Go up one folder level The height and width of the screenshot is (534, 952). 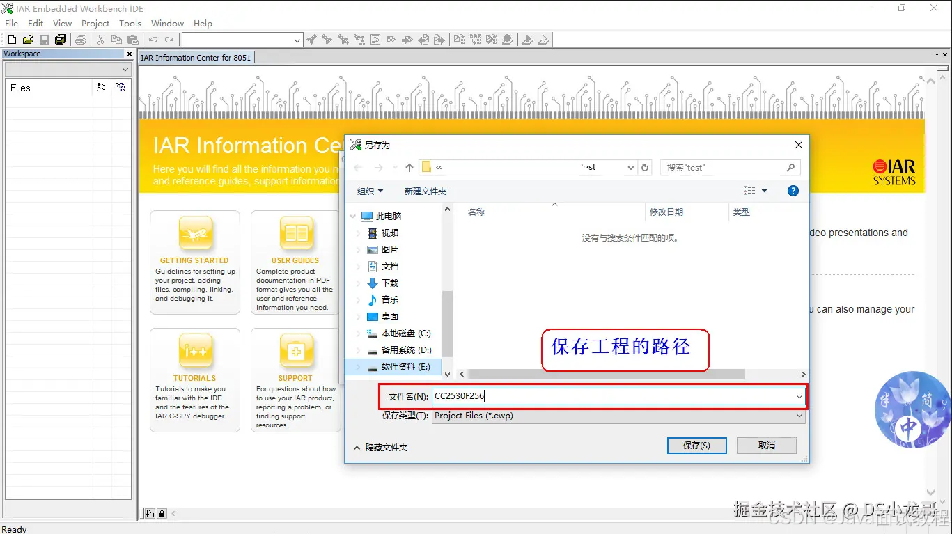(x=409, y=168)
